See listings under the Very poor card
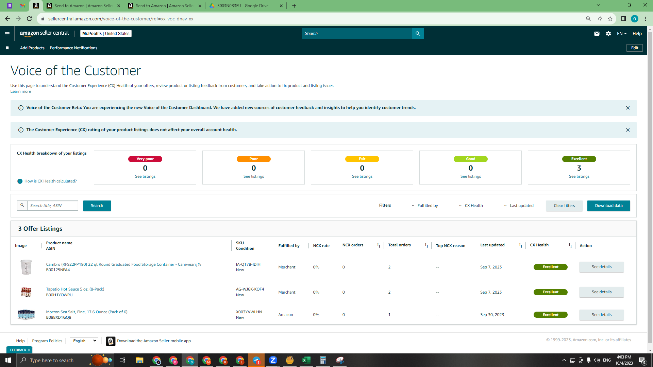Screen dimensions: 653x367 pyautogui.click(x=145, y=176)
